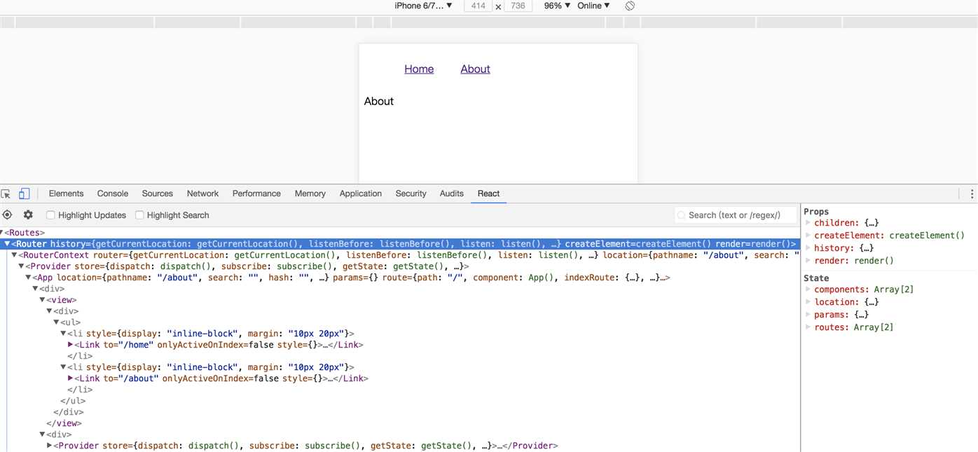Click the createElement prop row

pos(889,235)
